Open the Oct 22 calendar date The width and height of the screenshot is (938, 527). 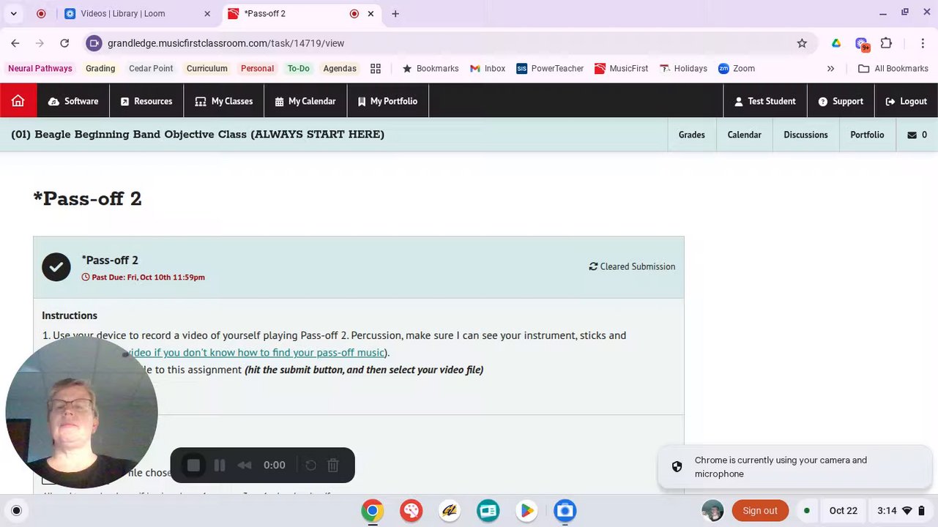click(843, 510)
